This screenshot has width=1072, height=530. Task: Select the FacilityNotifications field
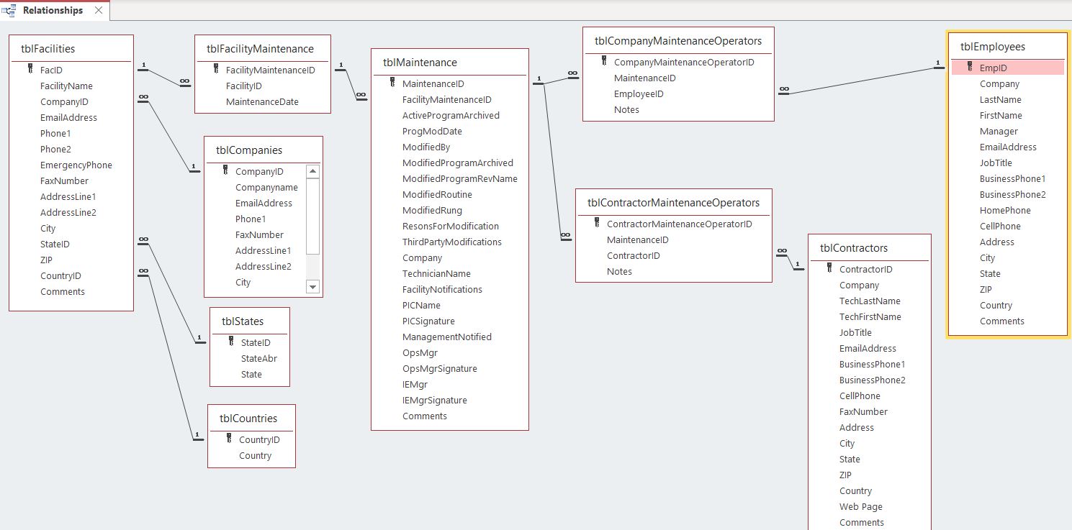tap(443, 289)
